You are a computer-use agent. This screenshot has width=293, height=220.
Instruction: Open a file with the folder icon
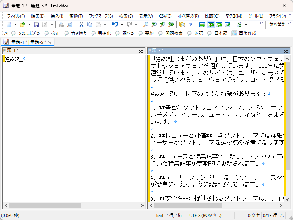(22, 25)
